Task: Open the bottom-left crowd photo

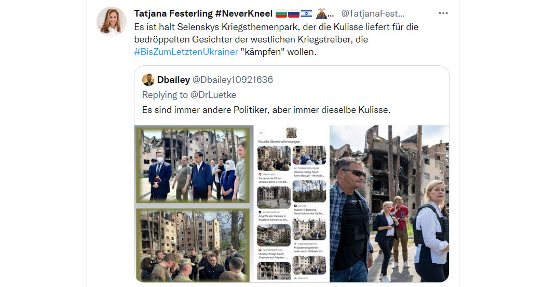Action: pyautogui.click(x=193, y=245)
